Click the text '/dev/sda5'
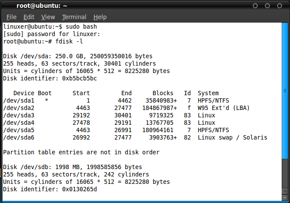Screen dimensions: 290x203 point(19,130)
